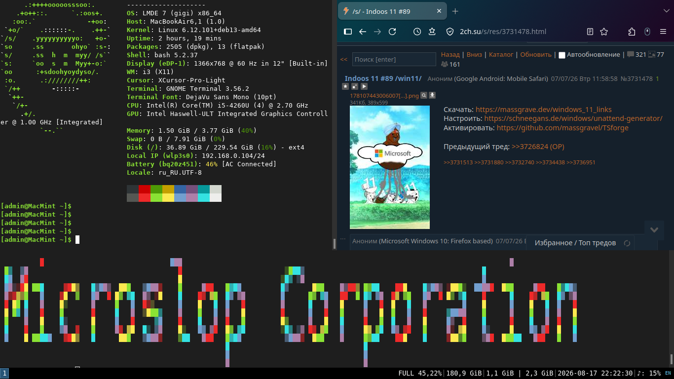Click the last terminal prompt [admin@MacMint ~]$

pos(37,239)
